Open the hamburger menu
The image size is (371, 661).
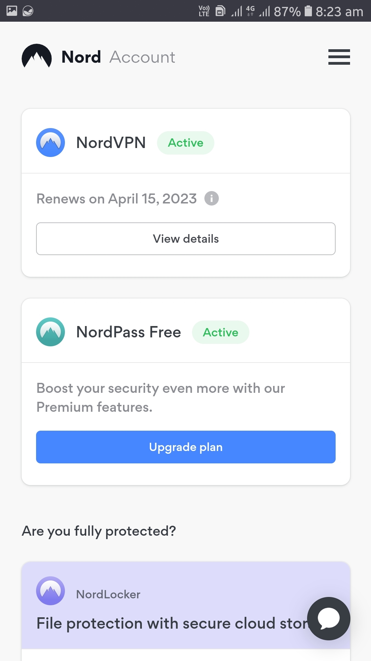tap(339, 57)
